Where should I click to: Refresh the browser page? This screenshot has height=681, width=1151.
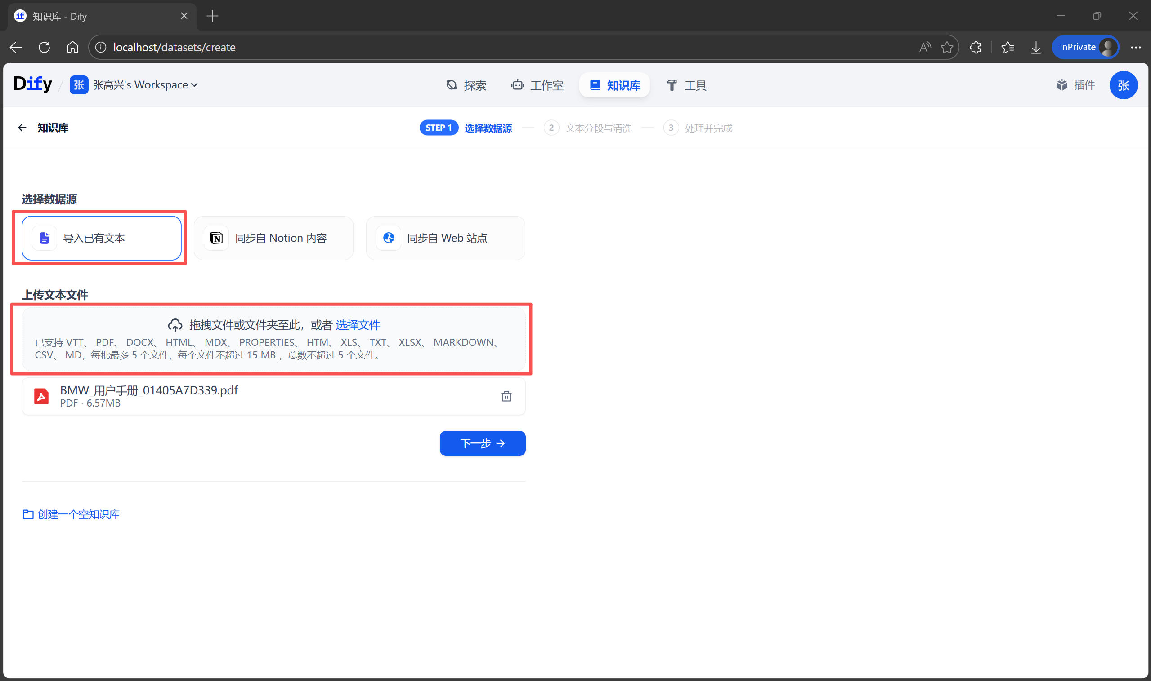45,47
